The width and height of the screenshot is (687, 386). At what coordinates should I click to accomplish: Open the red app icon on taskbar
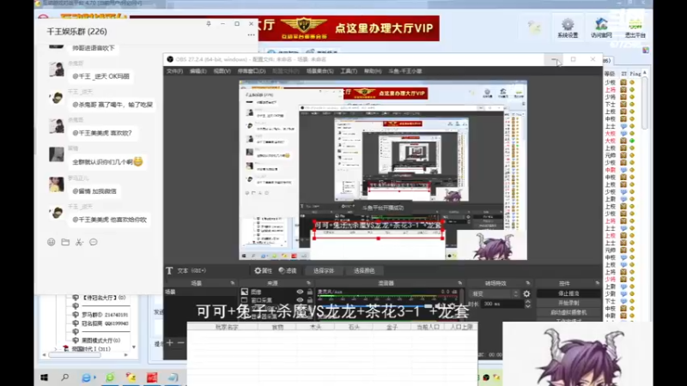coord(152,377)
